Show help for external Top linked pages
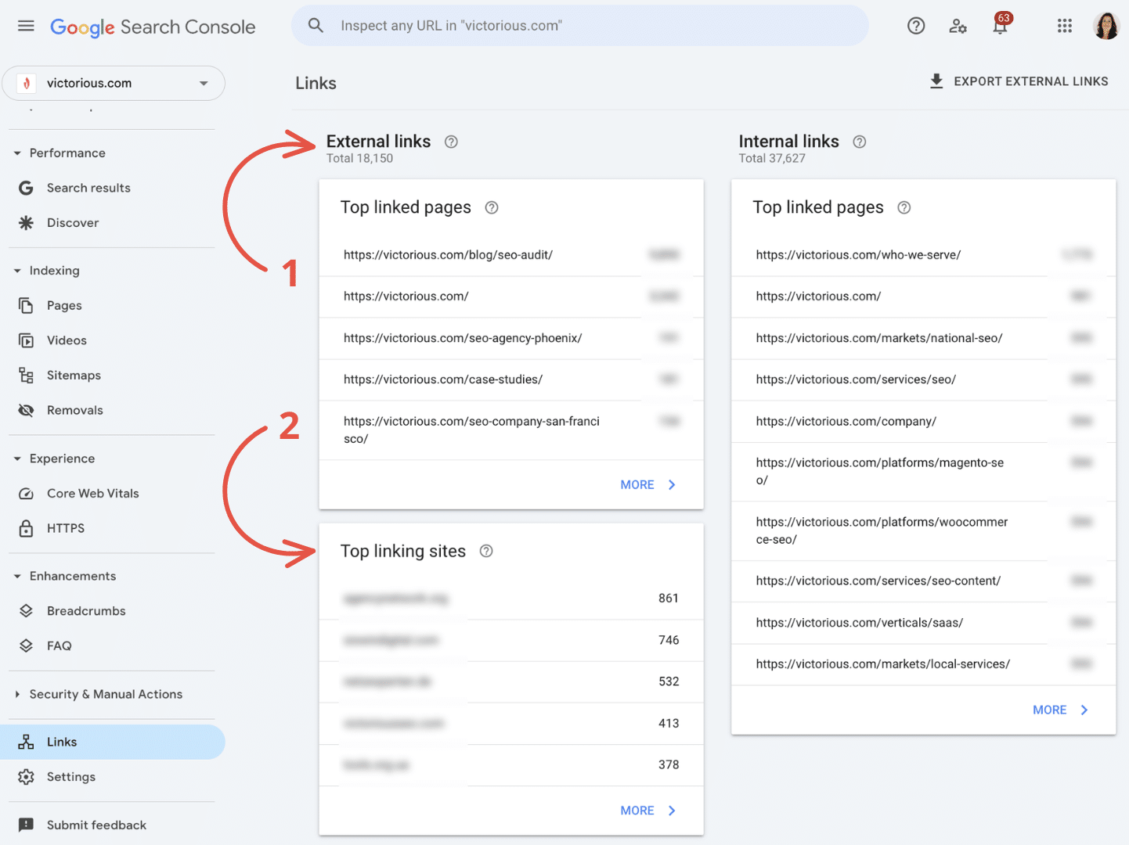Image resolution: width=1129 pixels, height=845 pixels. [492, 207]
